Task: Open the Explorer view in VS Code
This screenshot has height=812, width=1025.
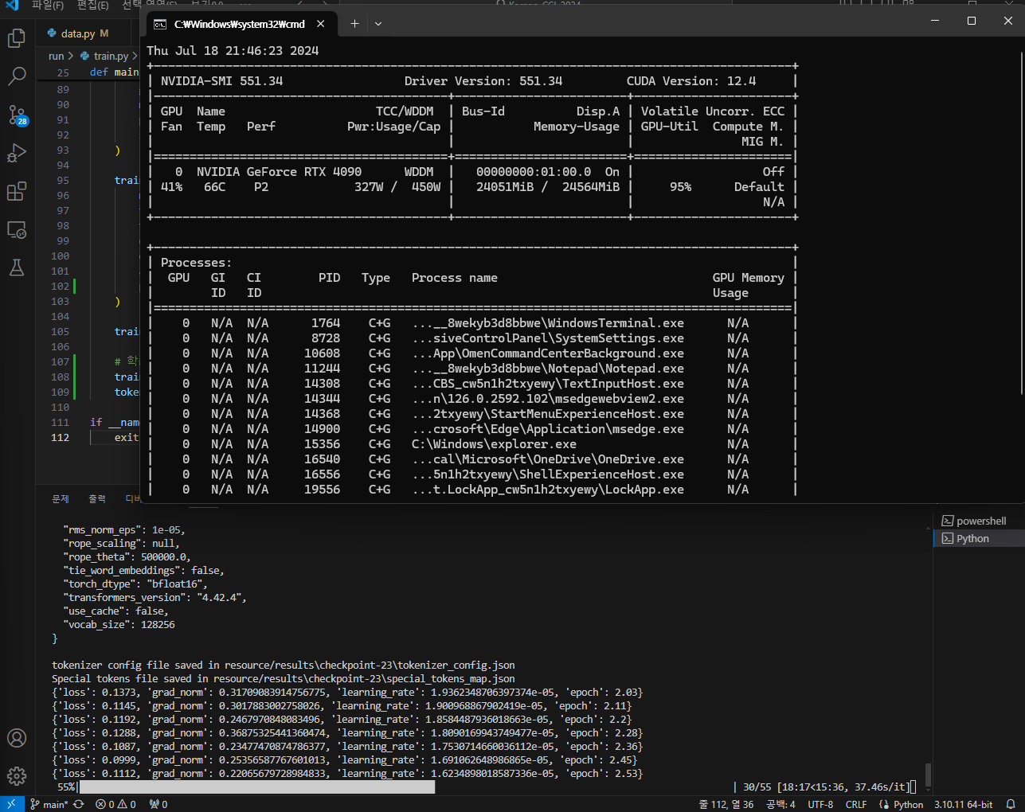Action: tap(17, 38)
